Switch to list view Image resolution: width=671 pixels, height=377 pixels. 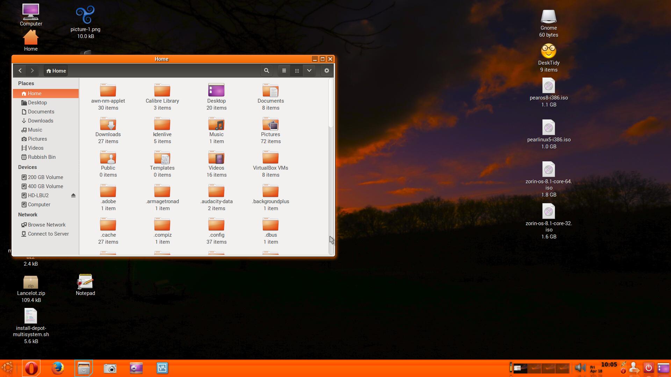(x=284, y=71)
